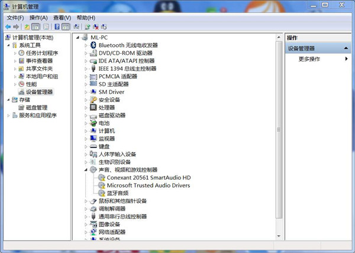Collapse the 系统工具 tree node
The image size is (355, 253).
click(x=8, y=45)
